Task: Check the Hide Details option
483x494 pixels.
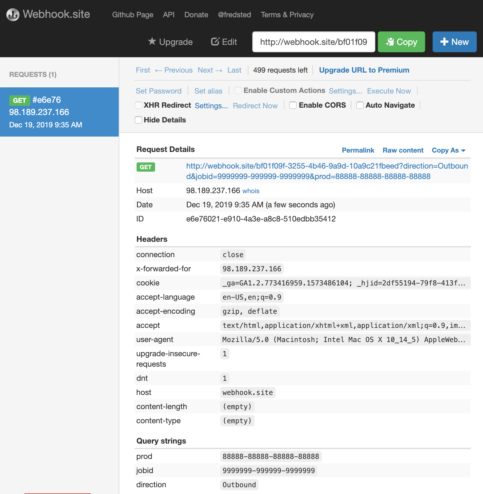Action: (139, 120)
